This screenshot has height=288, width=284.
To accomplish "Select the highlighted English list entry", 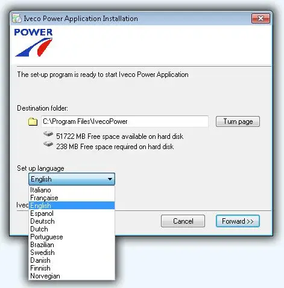I will coord(72,206).
